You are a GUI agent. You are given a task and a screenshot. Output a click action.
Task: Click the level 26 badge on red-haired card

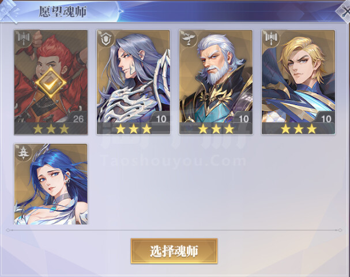78,119
